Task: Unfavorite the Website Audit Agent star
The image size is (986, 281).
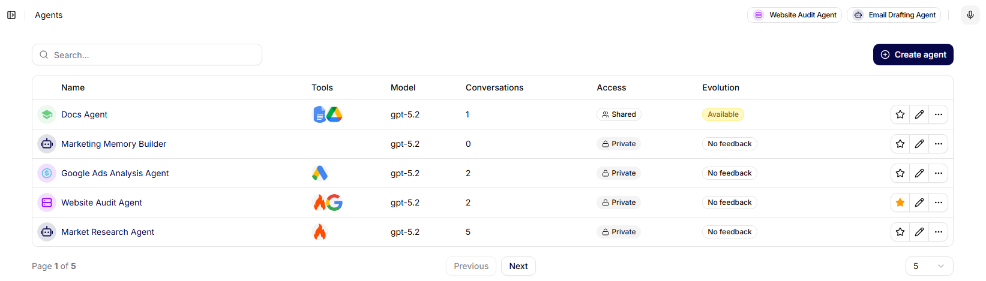Action: coord(900,203)
